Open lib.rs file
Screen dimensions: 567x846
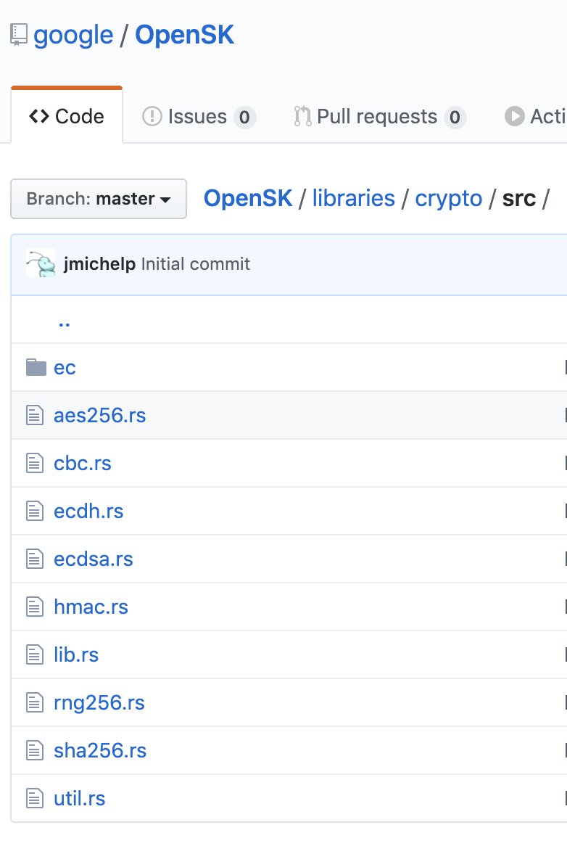click(x=76, y=656)
